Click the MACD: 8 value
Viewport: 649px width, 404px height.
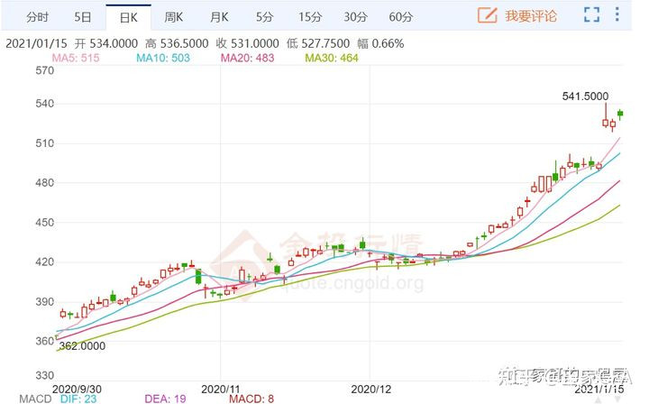click(x=251, y=399)
